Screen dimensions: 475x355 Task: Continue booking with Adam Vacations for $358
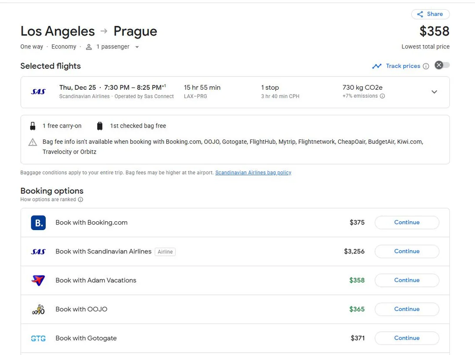(x=406, y=280)
